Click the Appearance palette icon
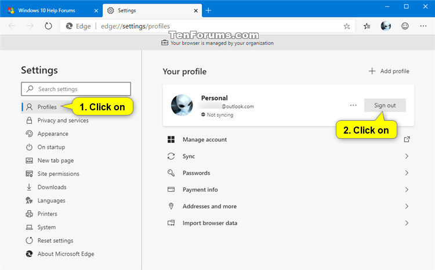435x270 pixels. [x=29, y=134]
